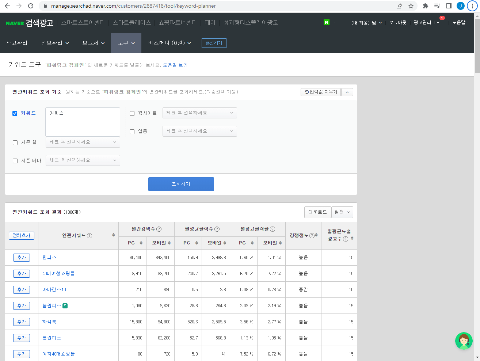Open 쇼핑파트너센터 link
Viewport: 480px width, 361px height.
178,23
